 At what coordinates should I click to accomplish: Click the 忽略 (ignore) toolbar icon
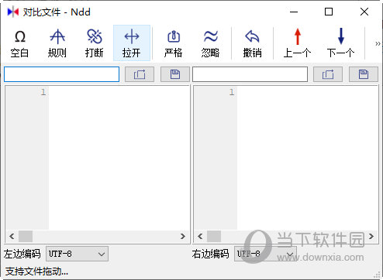[210, 43]
